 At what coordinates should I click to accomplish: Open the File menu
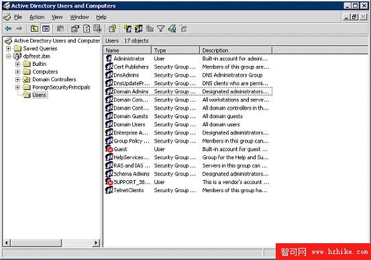point(17,17)
